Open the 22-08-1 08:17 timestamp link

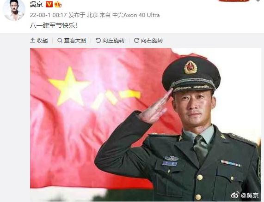(49, 15)
